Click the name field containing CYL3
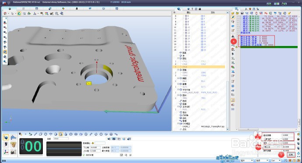Viewport: 302px width, 163px height. click(61, 139)
